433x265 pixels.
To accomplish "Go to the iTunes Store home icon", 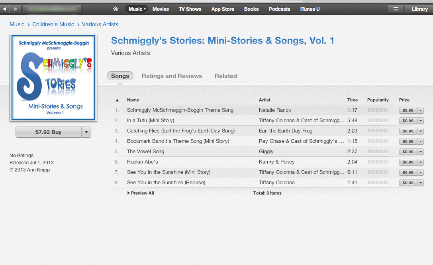I will coord(116,9).
